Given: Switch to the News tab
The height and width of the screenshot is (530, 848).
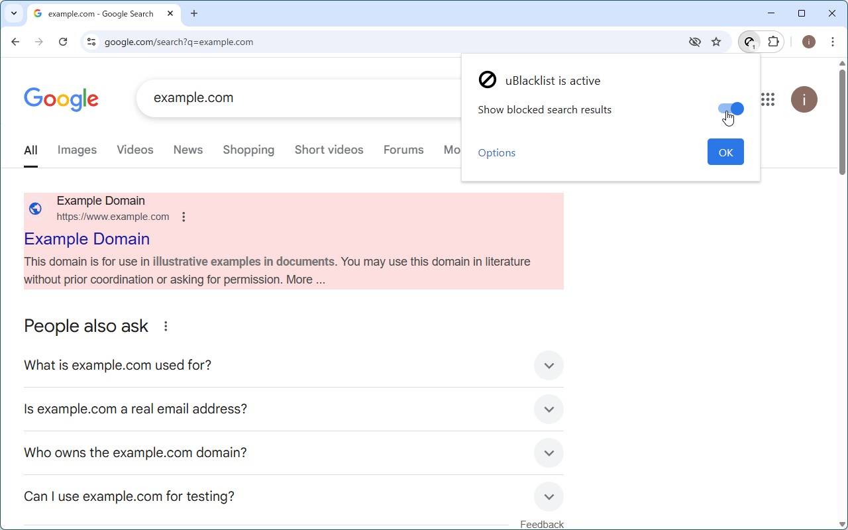Looking at the screenshot, I should pos(188,150).
